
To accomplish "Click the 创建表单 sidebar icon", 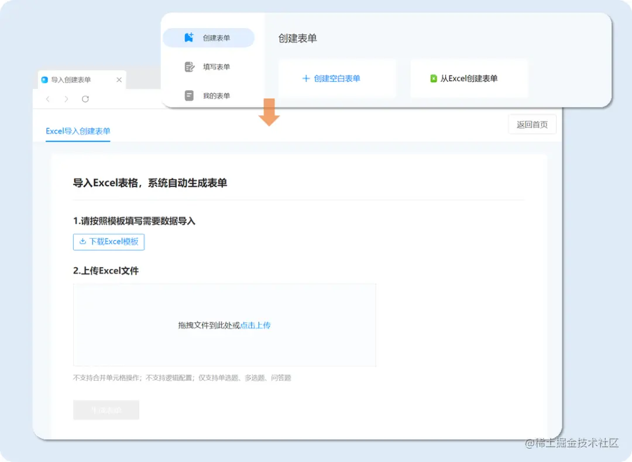I will pyautogui.click(x=188, y=37).
